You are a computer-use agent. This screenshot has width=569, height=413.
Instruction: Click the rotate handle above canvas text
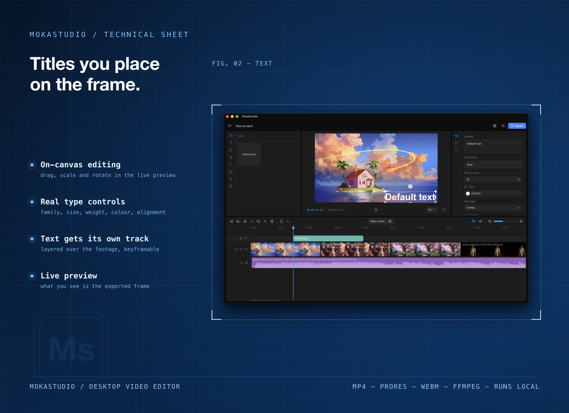[410, 186]
